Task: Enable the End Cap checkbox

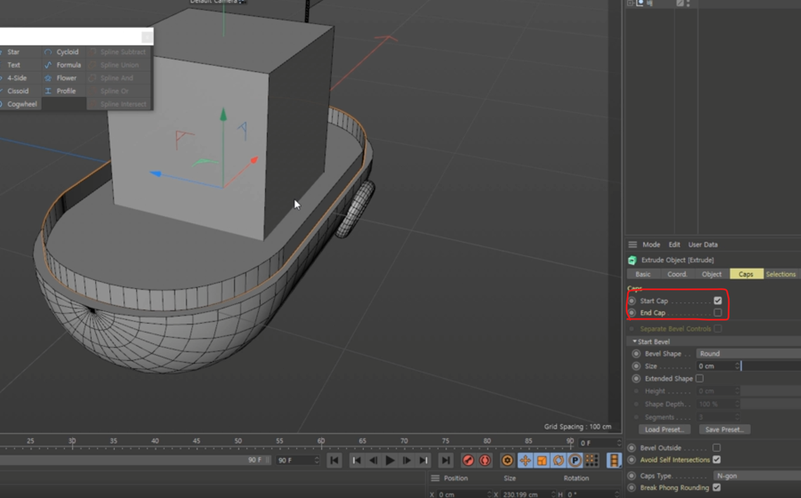Action: 717,313
